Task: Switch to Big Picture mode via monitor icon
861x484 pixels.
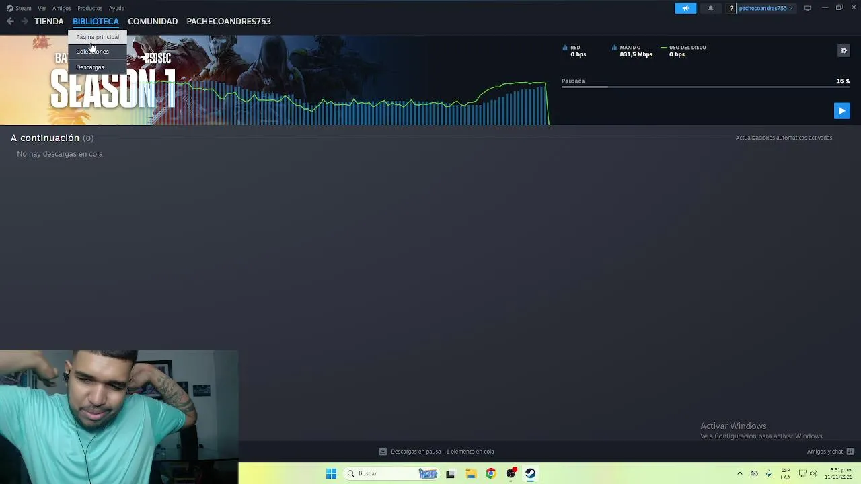Action: pyautogui.click(x=807, y=8)
